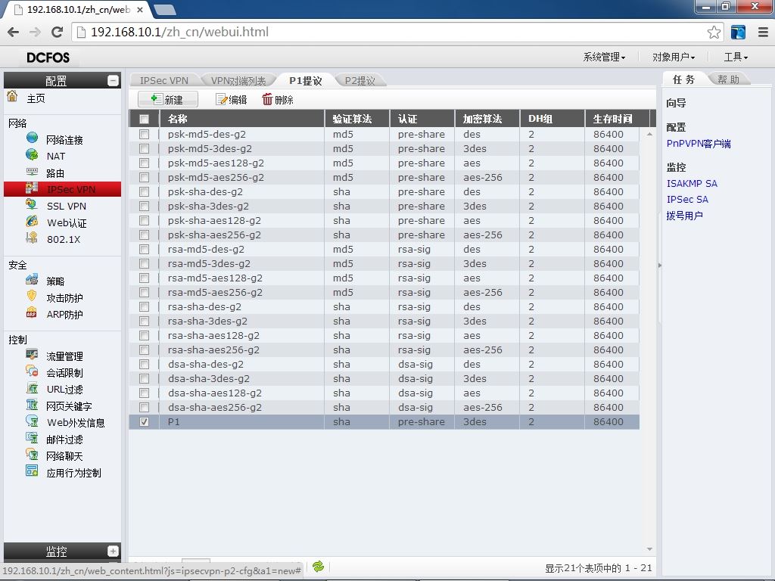Click the SSL VPN icon

click(x=32, y=204)
